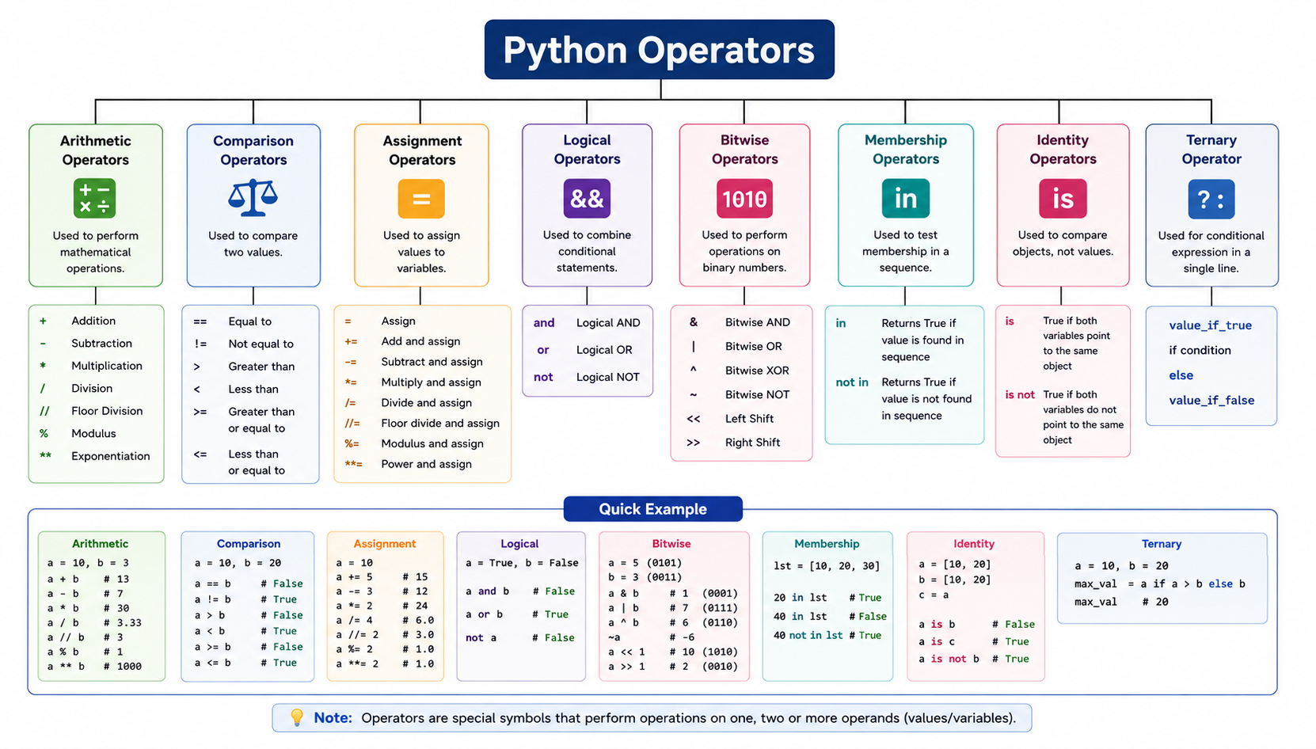Viewport: 1316px width, 749px height.
Task: Select the Comparison Operators heading
Action: click(253, 150)
